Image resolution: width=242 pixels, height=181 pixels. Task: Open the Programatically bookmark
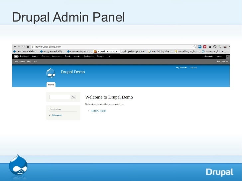pyautogui.click(x=53, y=51)
